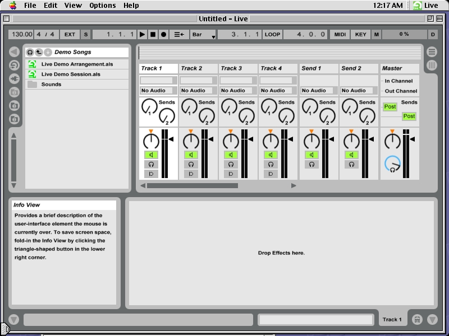
Task: Arm Track 1 for recording
Action: point(151,174)
